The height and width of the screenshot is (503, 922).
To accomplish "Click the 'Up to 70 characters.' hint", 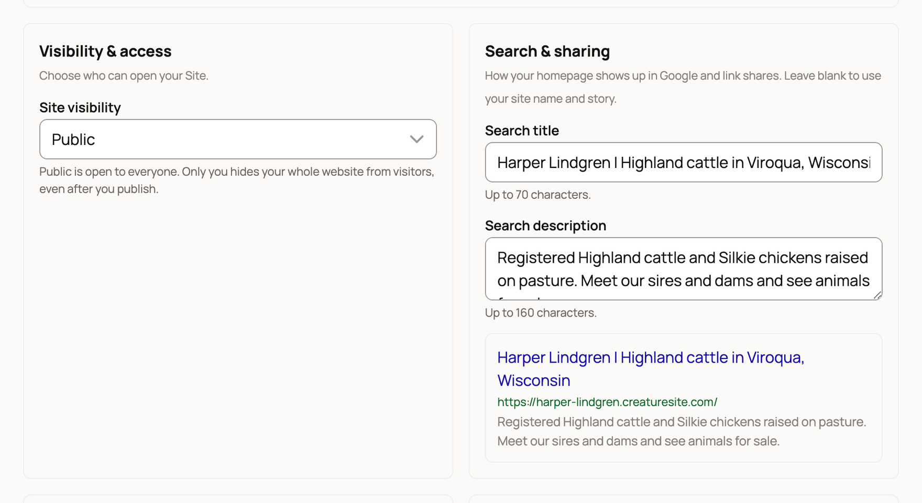I will tap(537, 195).
